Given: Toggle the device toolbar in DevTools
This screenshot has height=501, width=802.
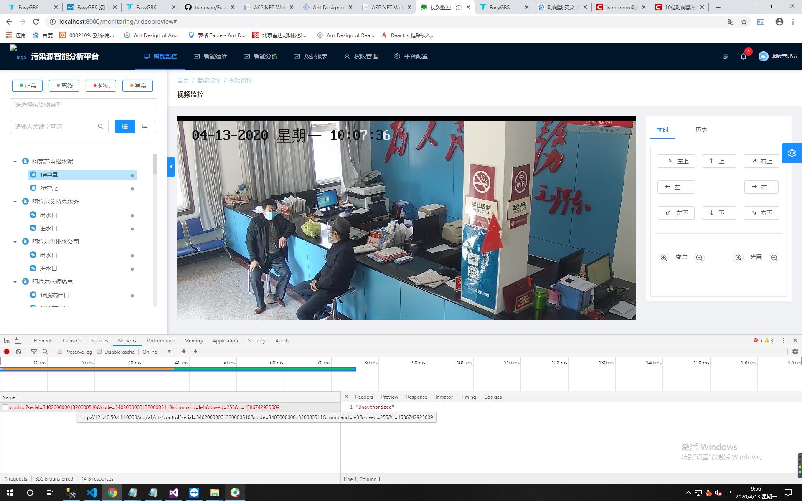Looking at the screenshot, I should point(18,340).
